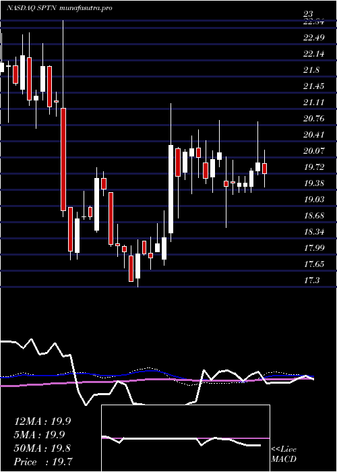Screen dimensions: 337x472
Task: Click the 20.07 price axis label
Action: [x=314, y=151]
